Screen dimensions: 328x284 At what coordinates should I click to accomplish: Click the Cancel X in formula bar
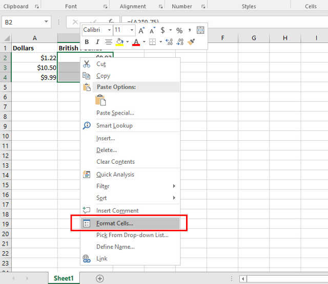[75, 21]
